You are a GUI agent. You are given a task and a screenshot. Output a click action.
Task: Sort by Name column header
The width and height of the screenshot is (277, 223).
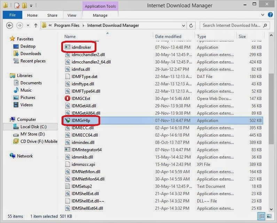coord(70,37)
